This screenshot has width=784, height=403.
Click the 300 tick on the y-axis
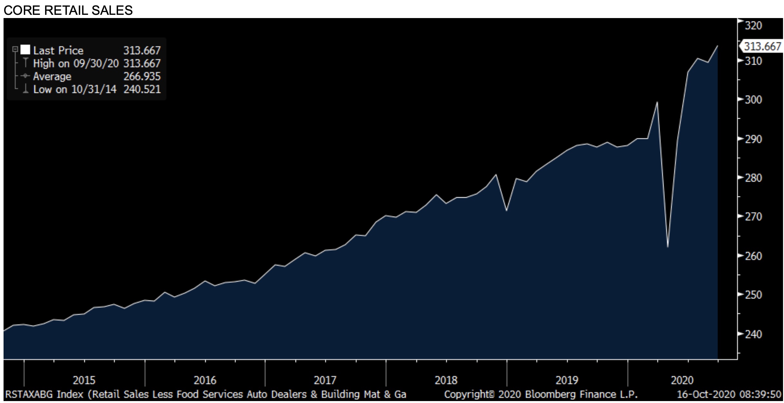point(753,100)
